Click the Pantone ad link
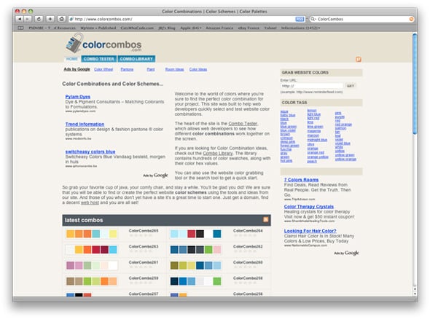This screenshot has width=430, height=319. [x=127, y=69]
